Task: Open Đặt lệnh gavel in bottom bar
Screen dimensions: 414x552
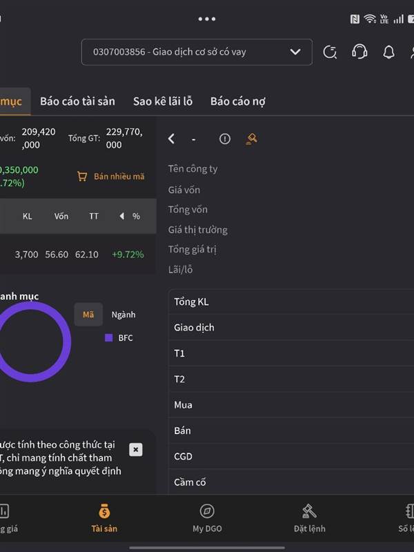Action: point(309,511)
